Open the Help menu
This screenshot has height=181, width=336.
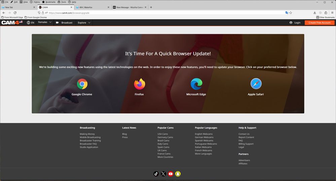pyautogui.click(x=72, y=2)
